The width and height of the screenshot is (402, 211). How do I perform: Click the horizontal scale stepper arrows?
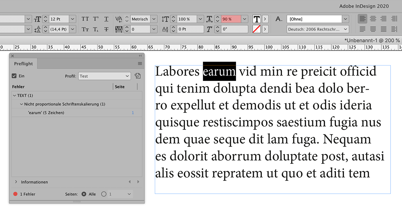[218, 19]
